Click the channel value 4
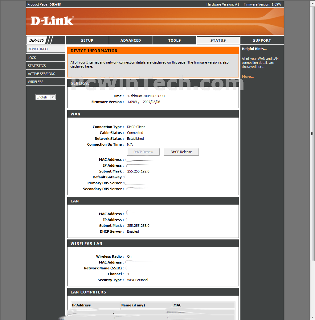This screenshot has width=315, height=320. 128,274
